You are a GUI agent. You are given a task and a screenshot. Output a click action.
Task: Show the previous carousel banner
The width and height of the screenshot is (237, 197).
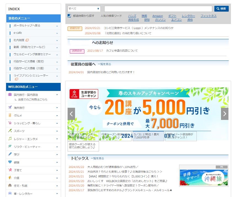[x=71, y=114]
